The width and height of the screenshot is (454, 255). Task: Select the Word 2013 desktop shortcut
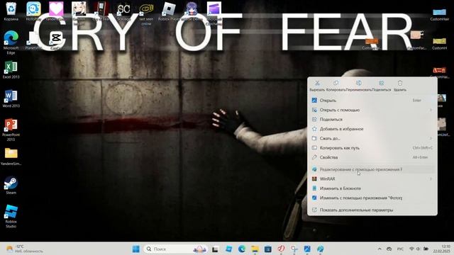click(x=11, y=98)
